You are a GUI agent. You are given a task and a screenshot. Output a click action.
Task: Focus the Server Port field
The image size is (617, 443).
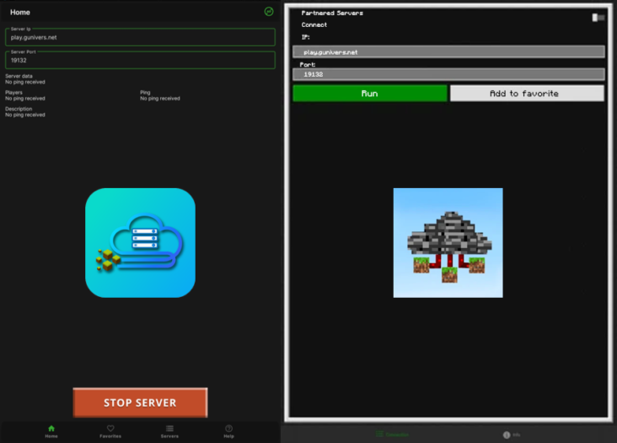click(x=140, y=60)
